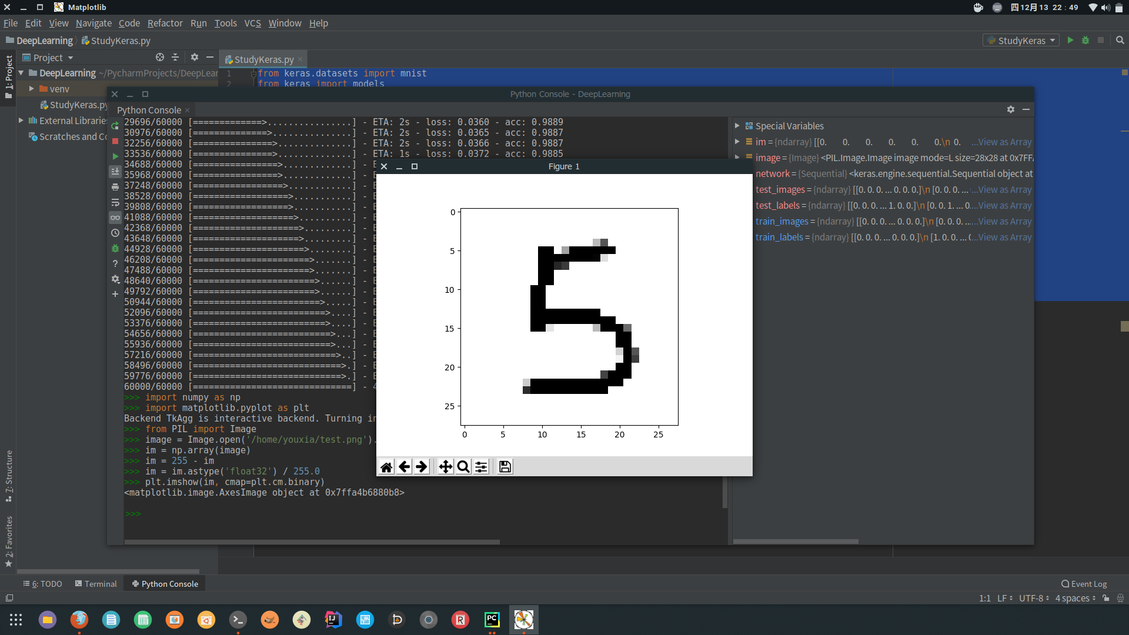Toggle tool window bars at bottom-left corner
This screenshot has height=635, width=1129.
tap(9, 598)
